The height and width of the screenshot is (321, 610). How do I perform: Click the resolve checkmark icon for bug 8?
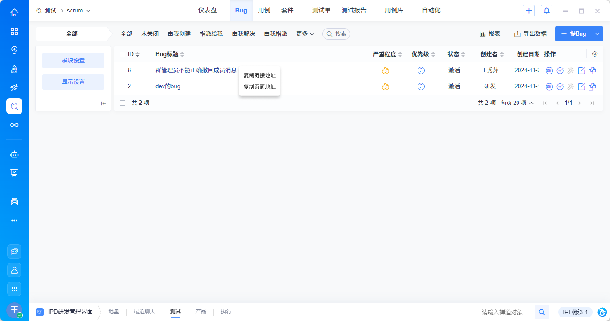coord(560,70)
